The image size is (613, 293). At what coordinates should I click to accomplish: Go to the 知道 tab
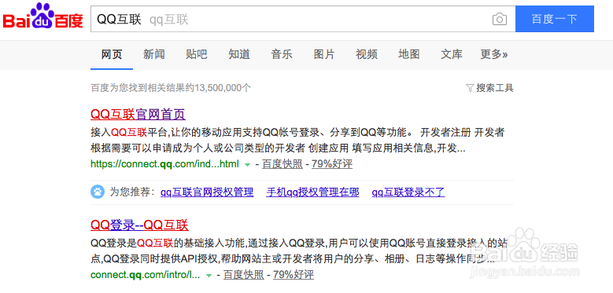[x=239, y=54]
